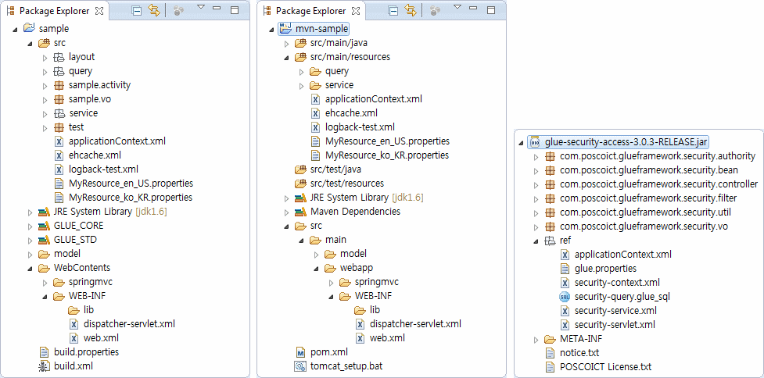Open the security-context.xml file
Viewport: 764px width, 378px height.
(x=616, y=283)
